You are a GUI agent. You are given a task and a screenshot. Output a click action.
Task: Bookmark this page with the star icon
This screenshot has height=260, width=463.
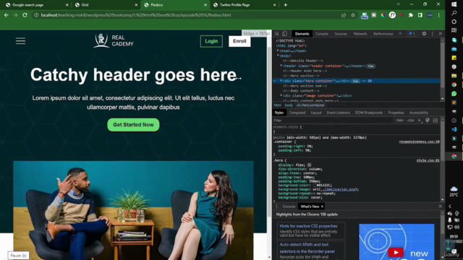353,15
